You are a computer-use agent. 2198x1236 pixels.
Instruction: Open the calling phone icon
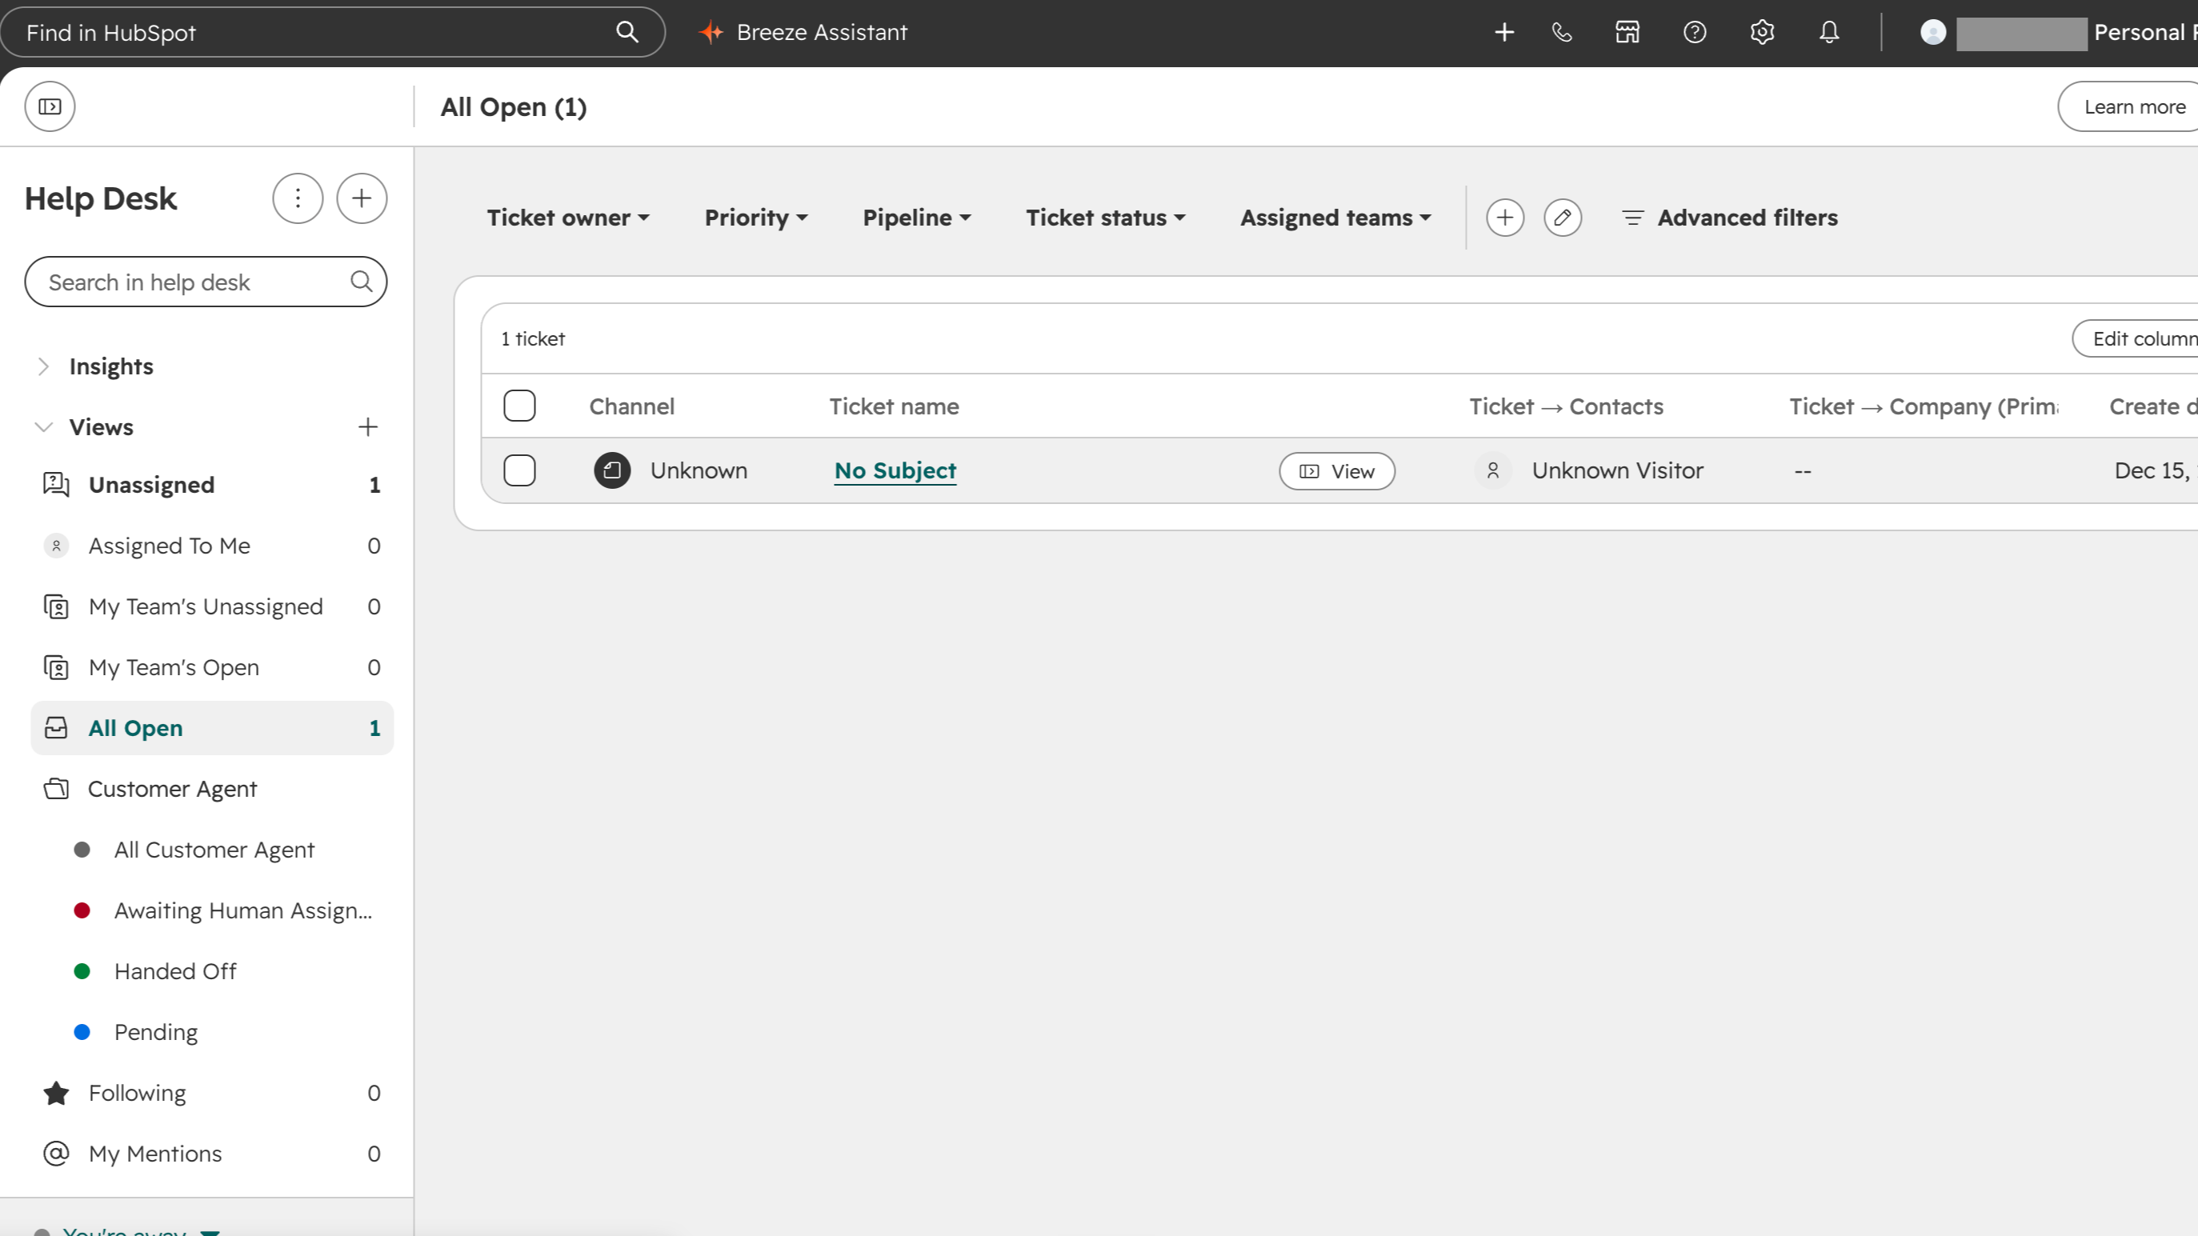(x=1561, y=33)
